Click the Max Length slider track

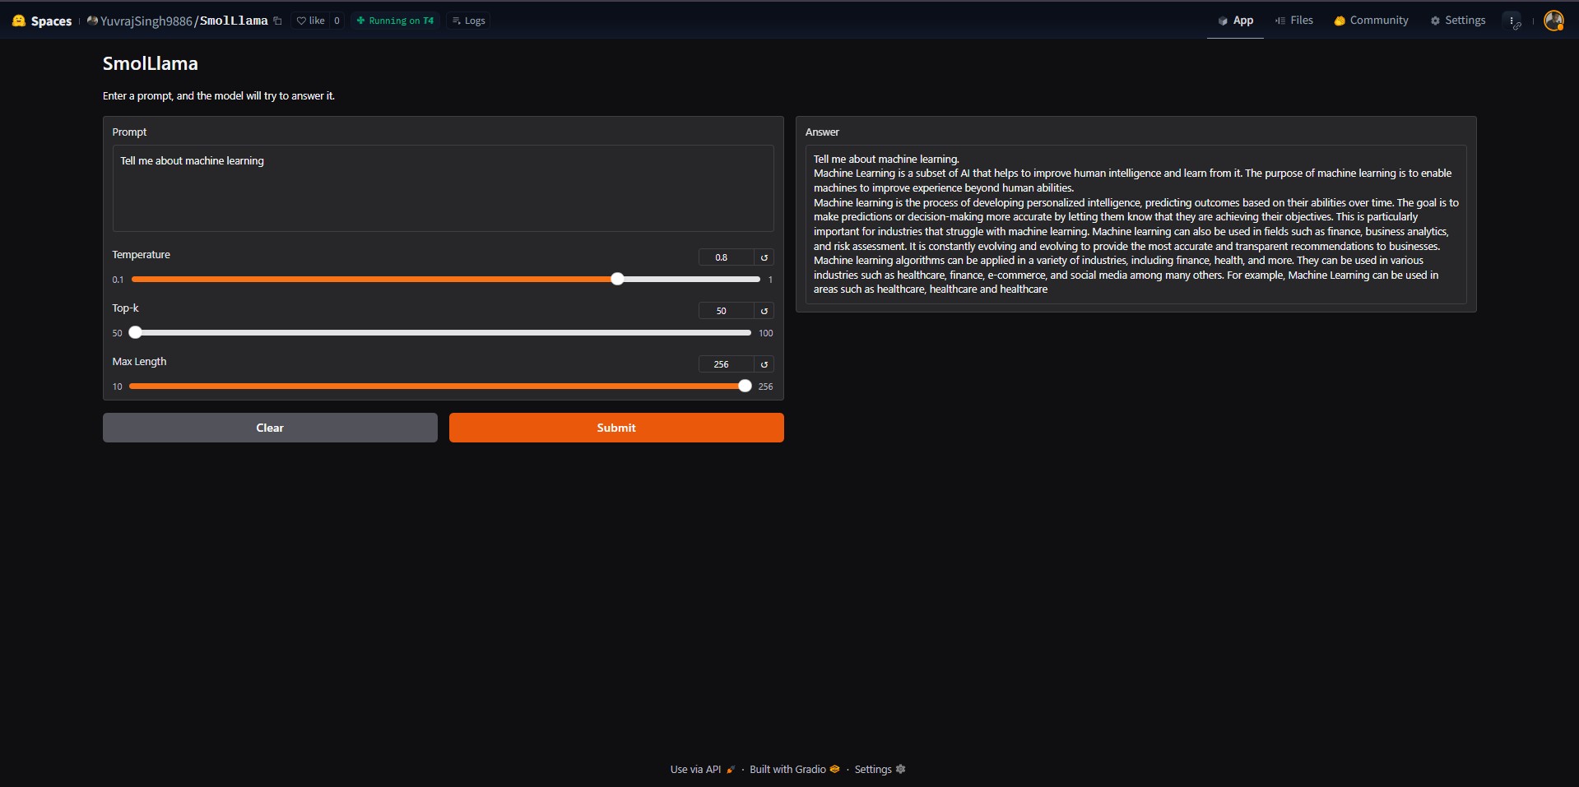click(x=440, y=387)
